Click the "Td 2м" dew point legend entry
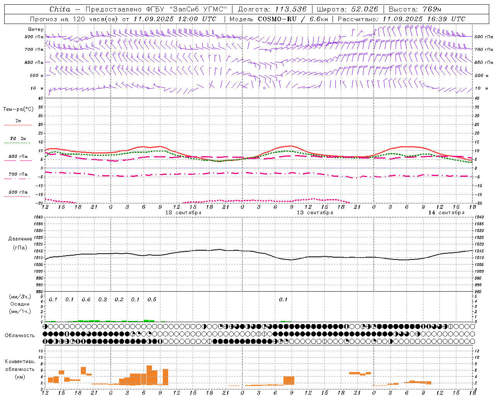495x396 pixels. (18, 138)
